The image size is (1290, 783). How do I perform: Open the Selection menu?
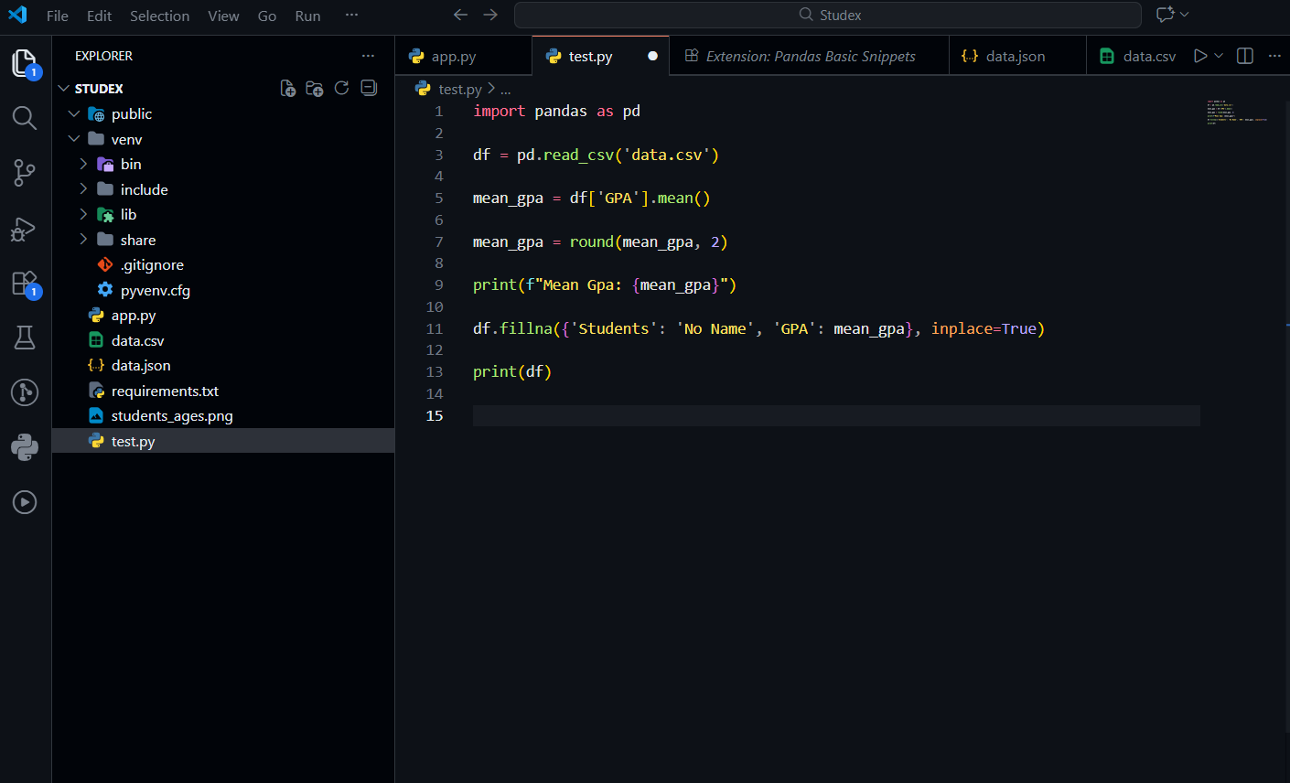159,16
